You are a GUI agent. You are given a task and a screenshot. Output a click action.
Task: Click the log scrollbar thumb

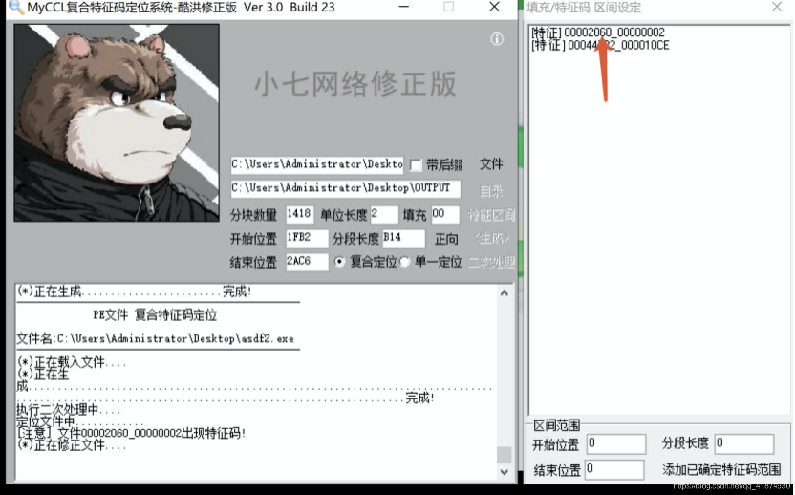[504, 455]
